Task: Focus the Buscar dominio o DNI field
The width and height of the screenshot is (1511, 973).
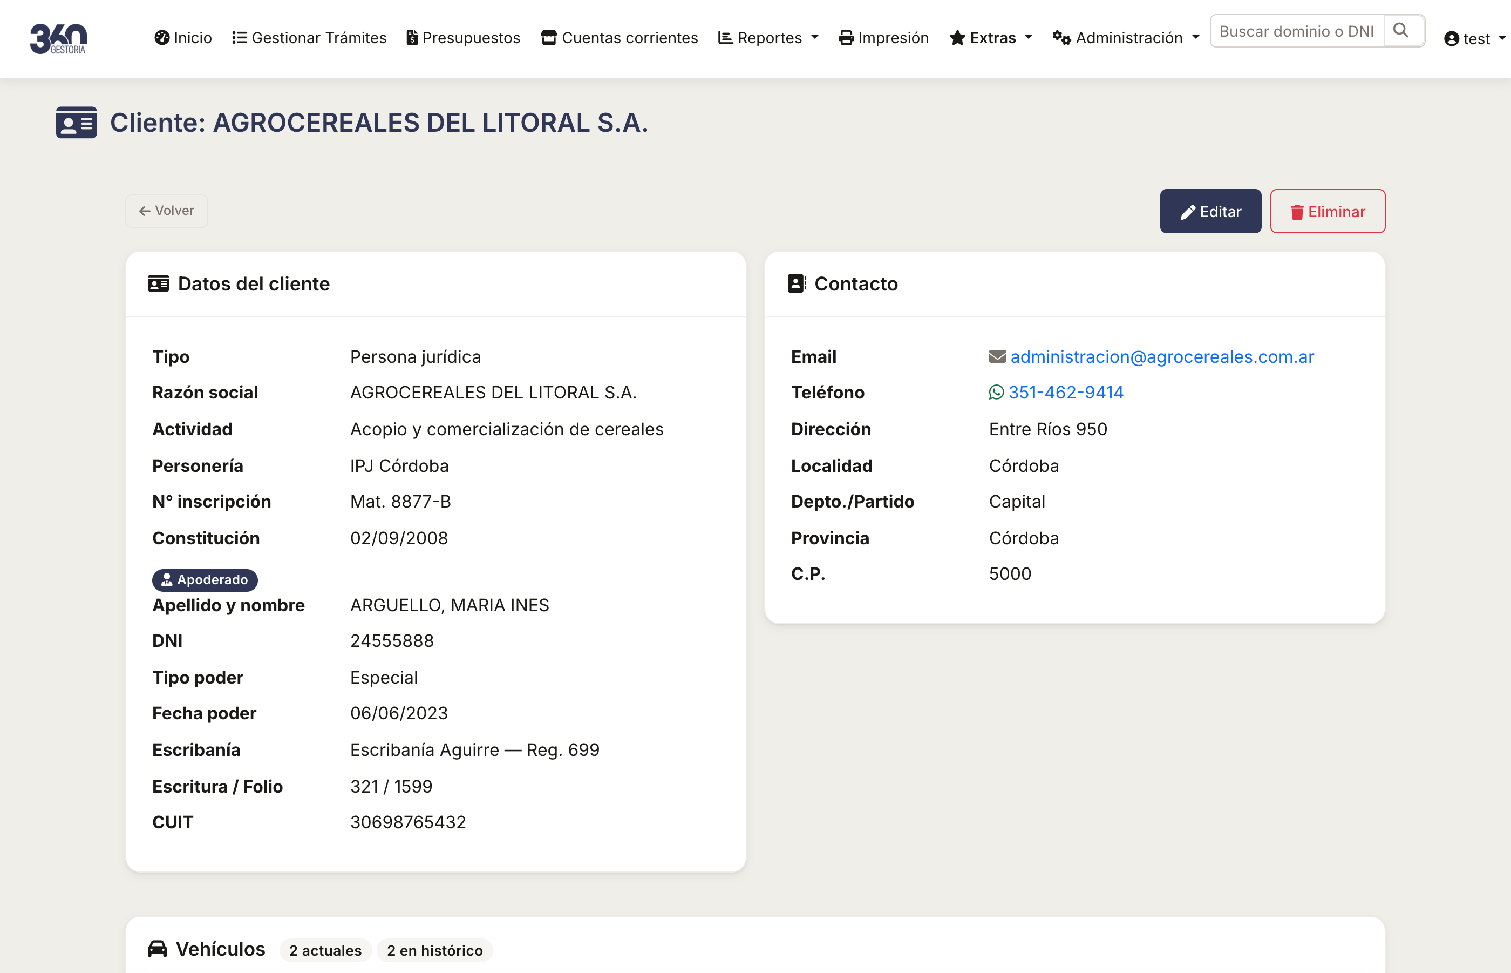Action: pos(1297,31)
